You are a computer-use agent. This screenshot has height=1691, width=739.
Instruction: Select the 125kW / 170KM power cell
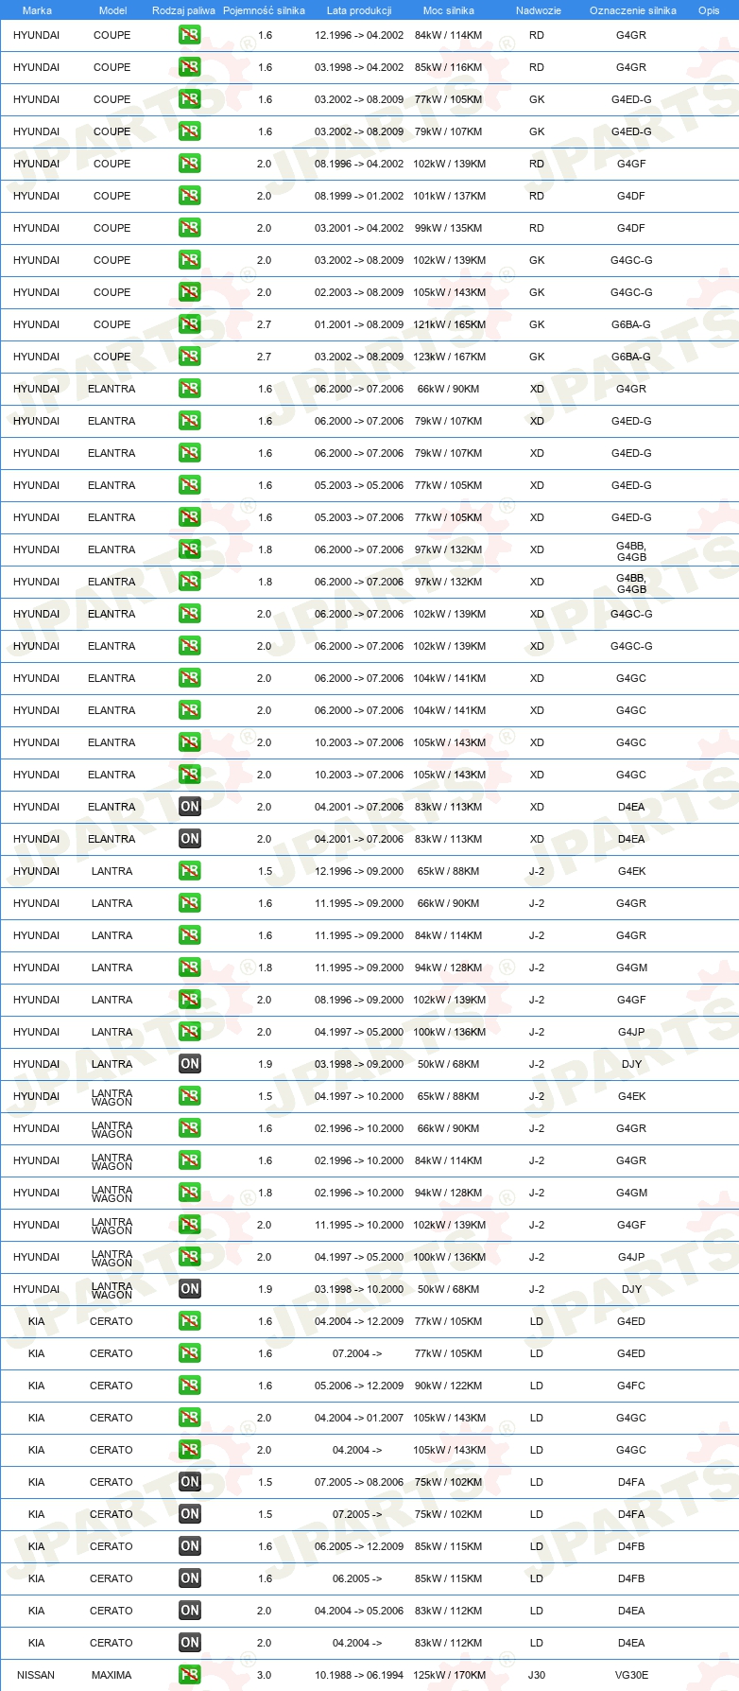click(x=449, y=1675)
